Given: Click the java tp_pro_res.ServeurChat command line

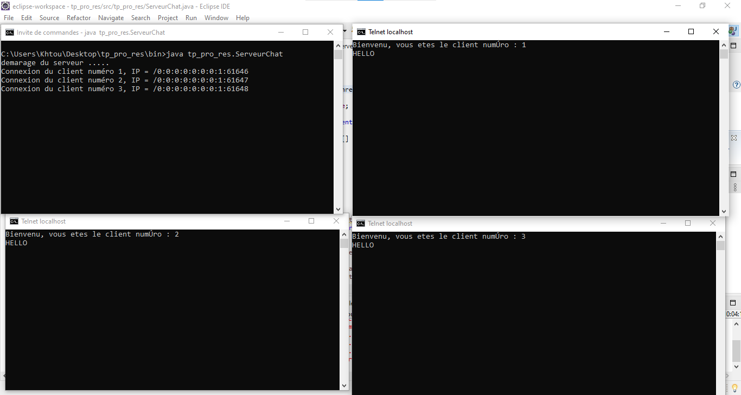Looking at the screenshot, I should 142,54.
